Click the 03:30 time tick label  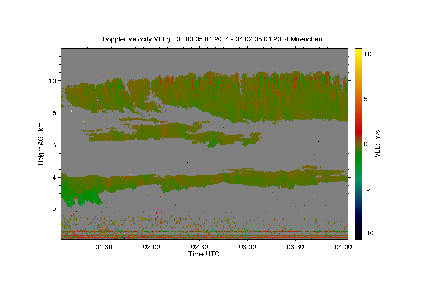(296, 247)
